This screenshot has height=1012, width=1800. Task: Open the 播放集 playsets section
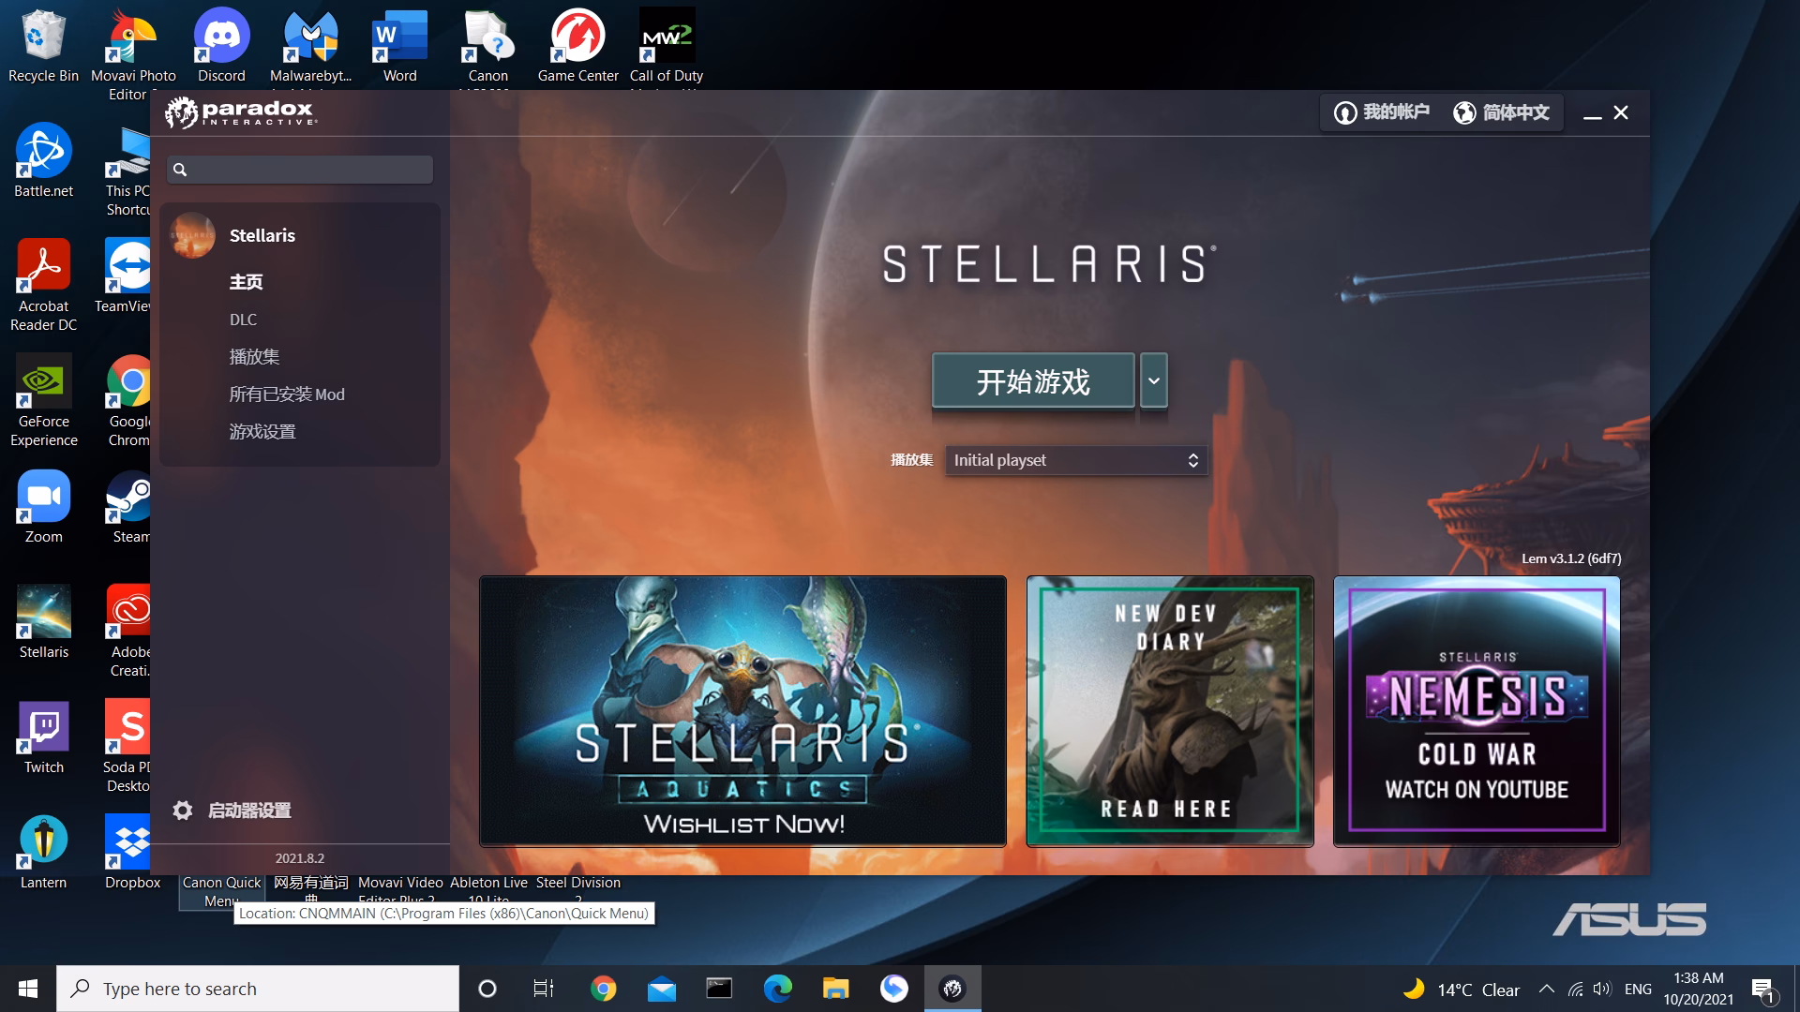pos(254,357)
